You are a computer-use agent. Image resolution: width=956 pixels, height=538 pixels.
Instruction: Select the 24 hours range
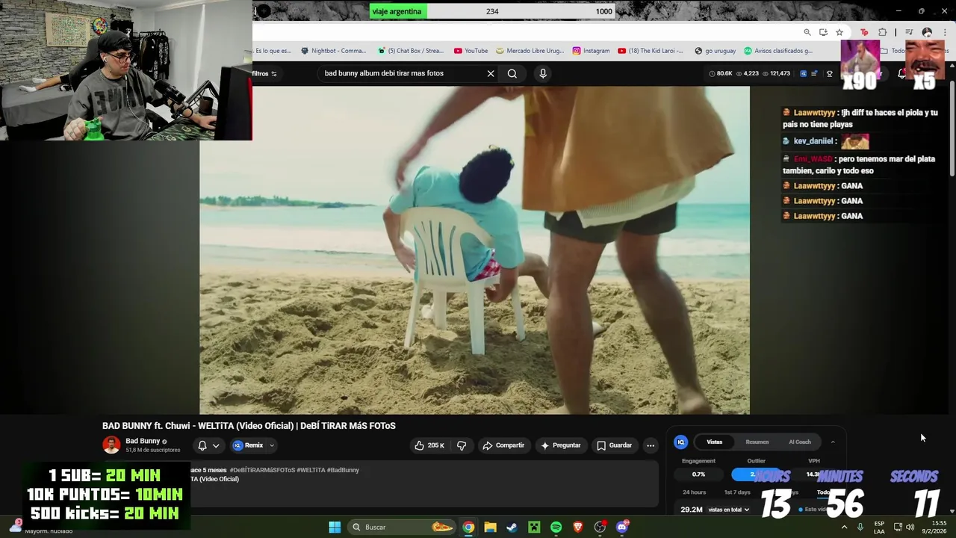coord(694,492)
